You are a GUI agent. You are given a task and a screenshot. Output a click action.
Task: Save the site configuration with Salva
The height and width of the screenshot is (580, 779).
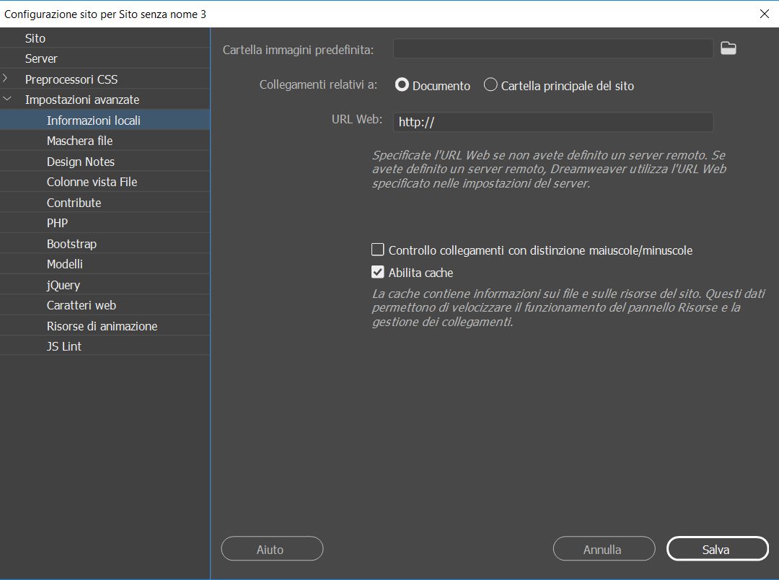716,548
